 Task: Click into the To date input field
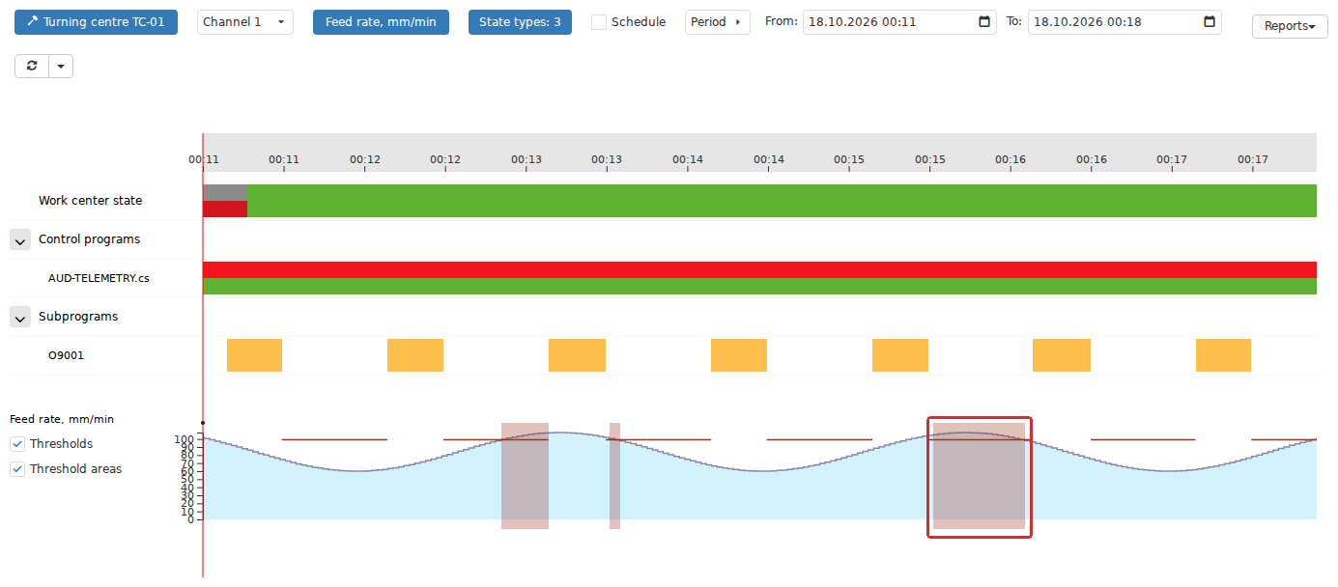[1124, 22]
